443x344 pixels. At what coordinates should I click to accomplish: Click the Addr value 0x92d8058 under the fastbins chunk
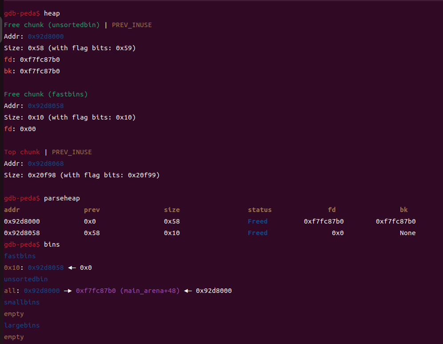point(46,106)
